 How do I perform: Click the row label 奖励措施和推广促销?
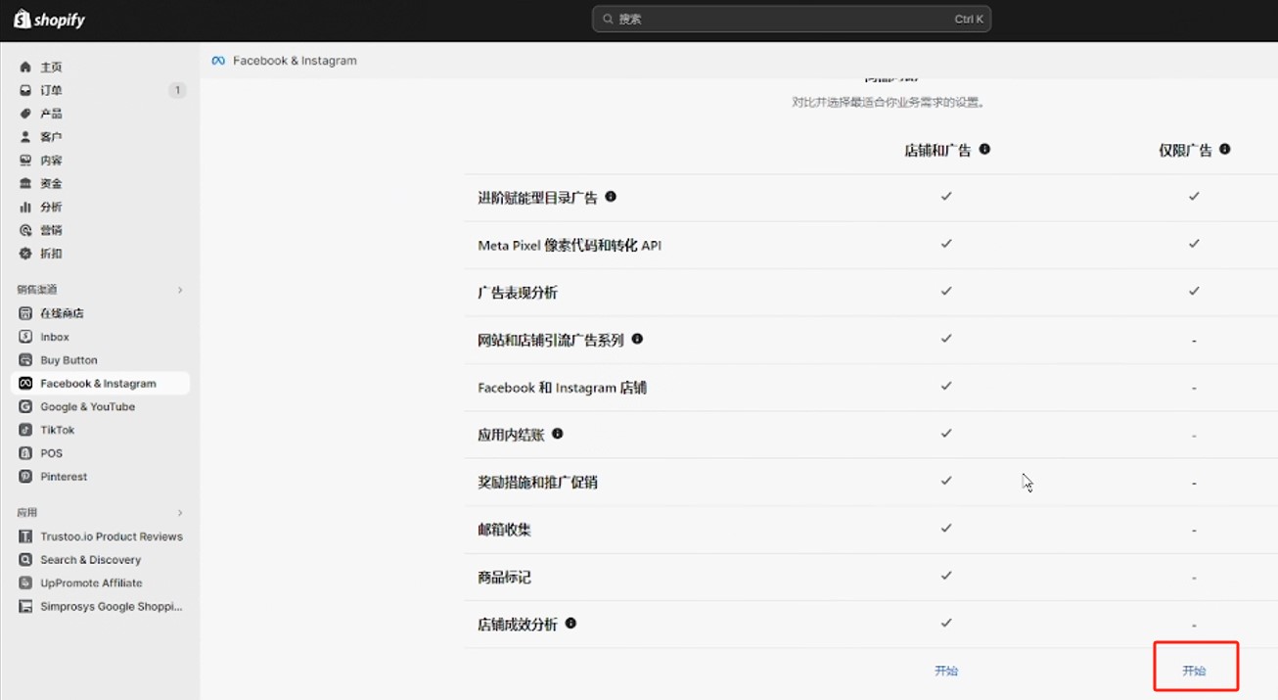point(537,483)
